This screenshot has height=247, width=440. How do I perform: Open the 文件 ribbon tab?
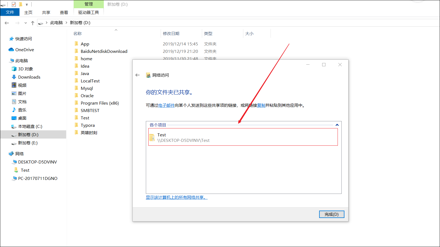(x=10, y=12)
